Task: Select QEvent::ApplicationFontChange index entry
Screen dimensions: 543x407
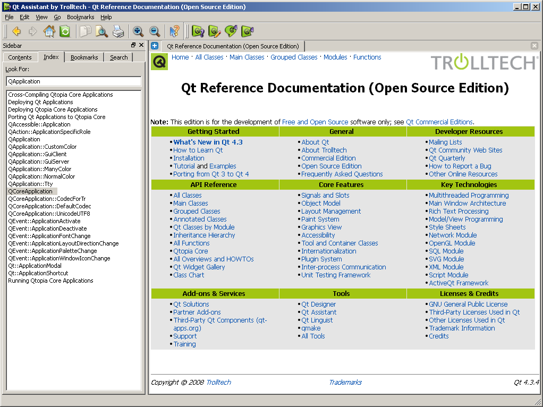Action: click(49, 236)
